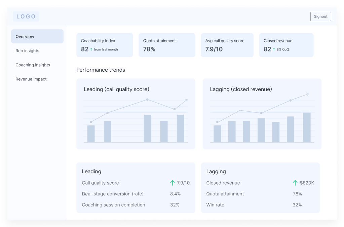344x227 pixels.
Task: Select the Deal-stage conversion (rate) row
Action: coord(136,194)
